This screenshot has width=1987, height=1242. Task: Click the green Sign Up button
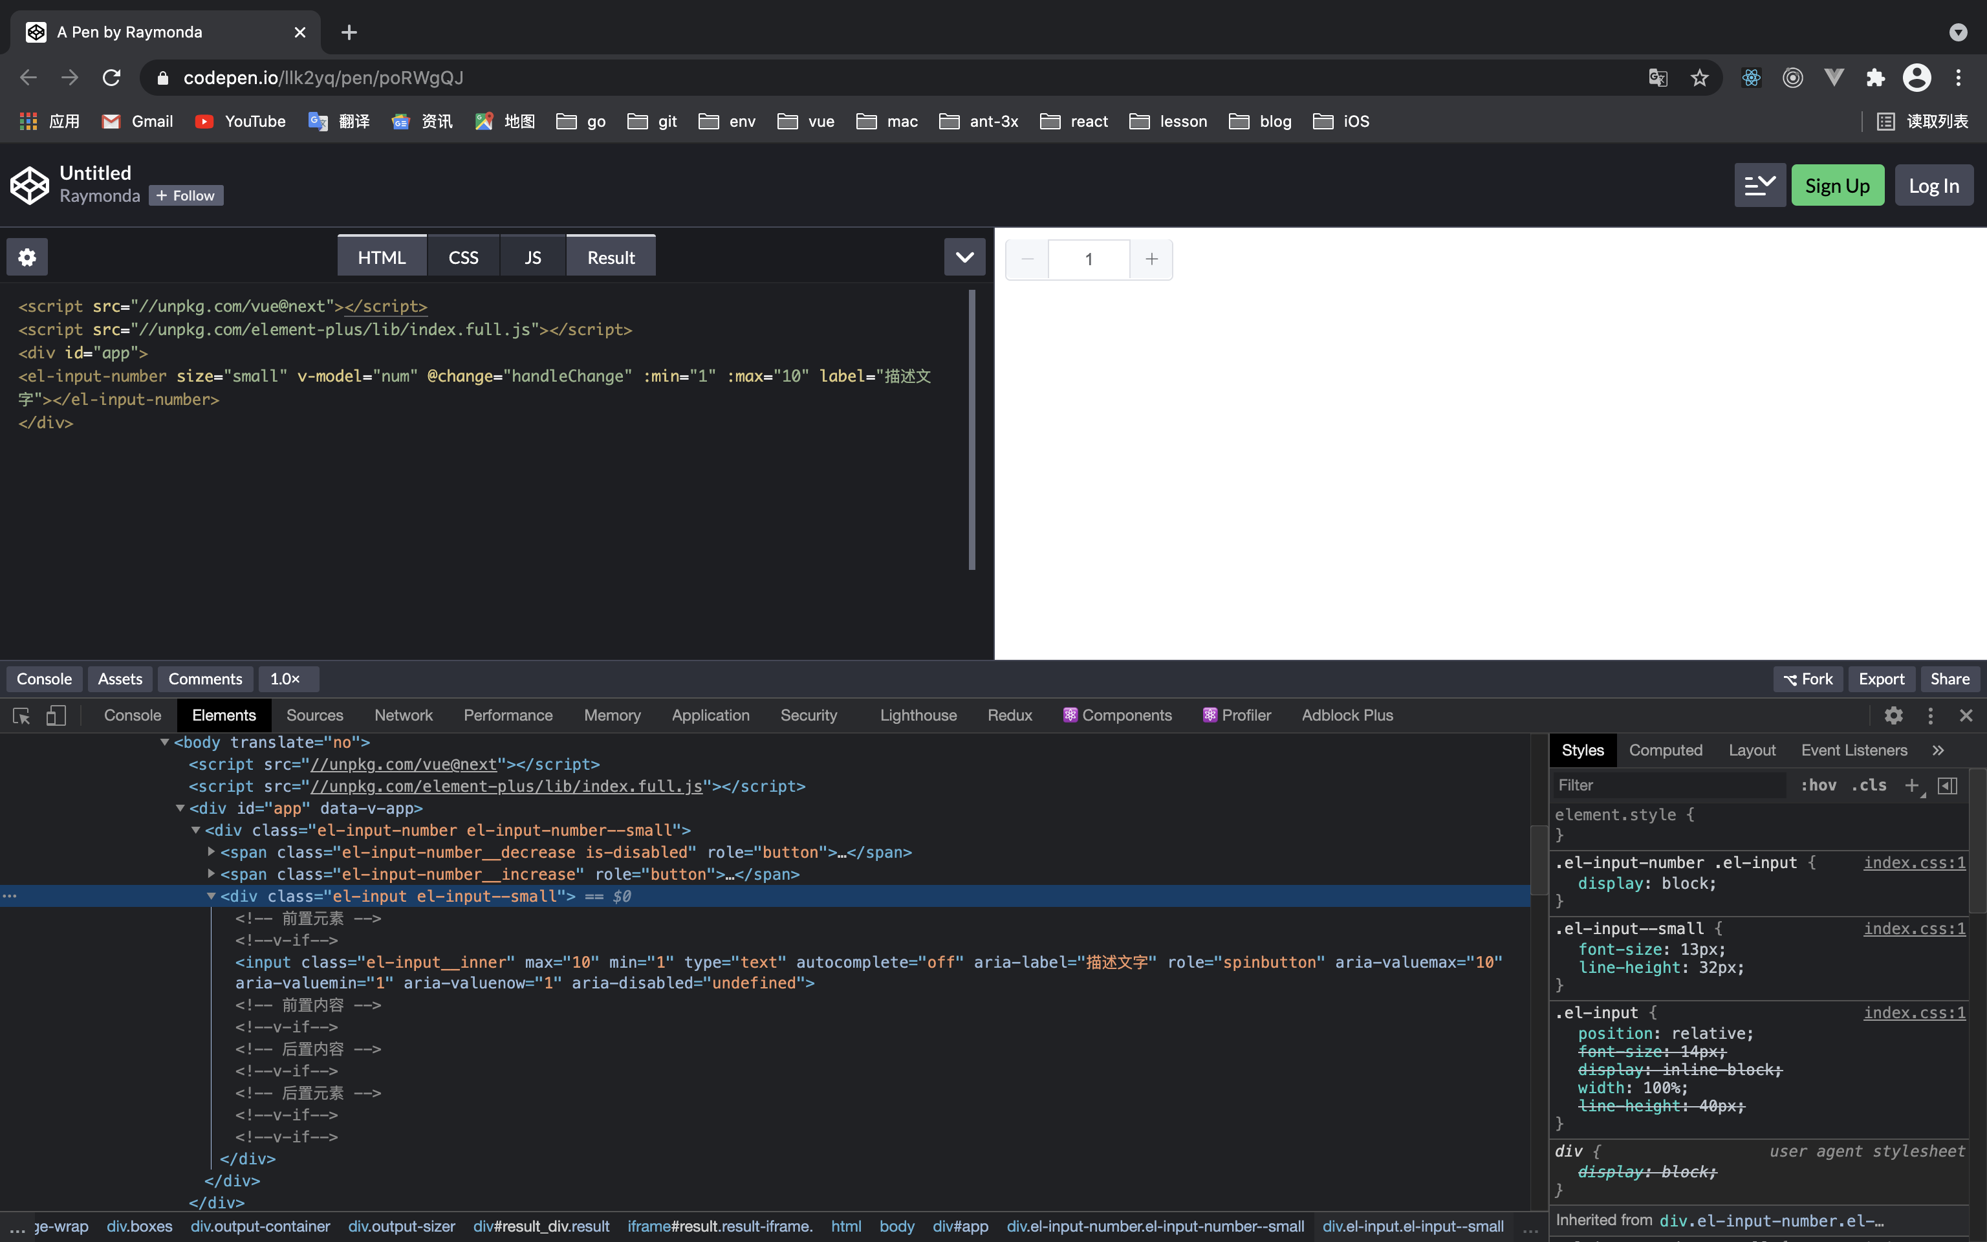[x=1837, y=186]
